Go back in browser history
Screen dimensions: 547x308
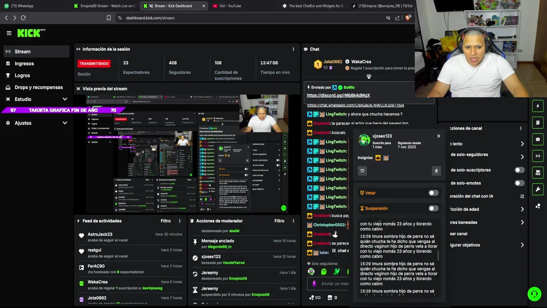click(x=6, y=18)
